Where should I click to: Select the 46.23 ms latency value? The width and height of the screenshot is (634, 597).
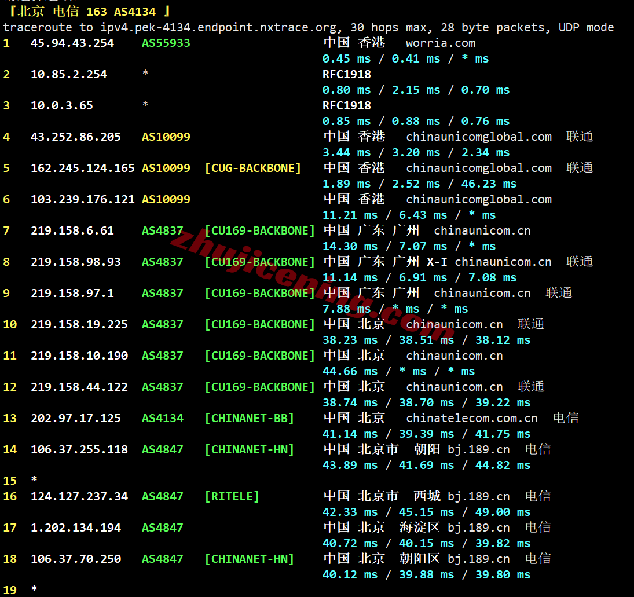click(x=489, y=184)
